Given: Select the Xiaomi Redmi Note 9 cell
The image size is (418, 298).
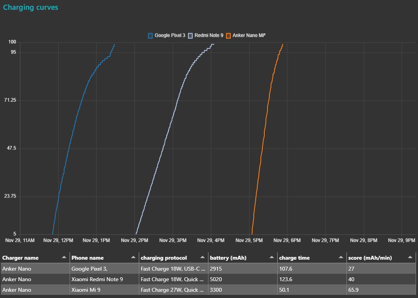Looking at the screenshot, I should (104, 279).
